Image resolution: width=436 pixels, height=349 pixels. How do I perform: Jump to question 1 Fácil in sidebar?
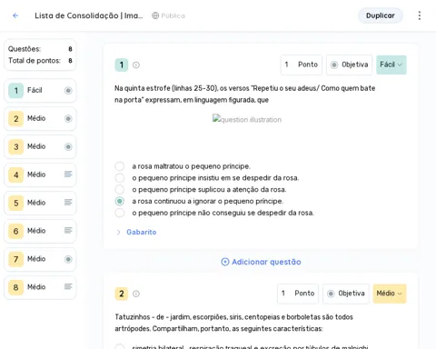[x=40, y=90]
